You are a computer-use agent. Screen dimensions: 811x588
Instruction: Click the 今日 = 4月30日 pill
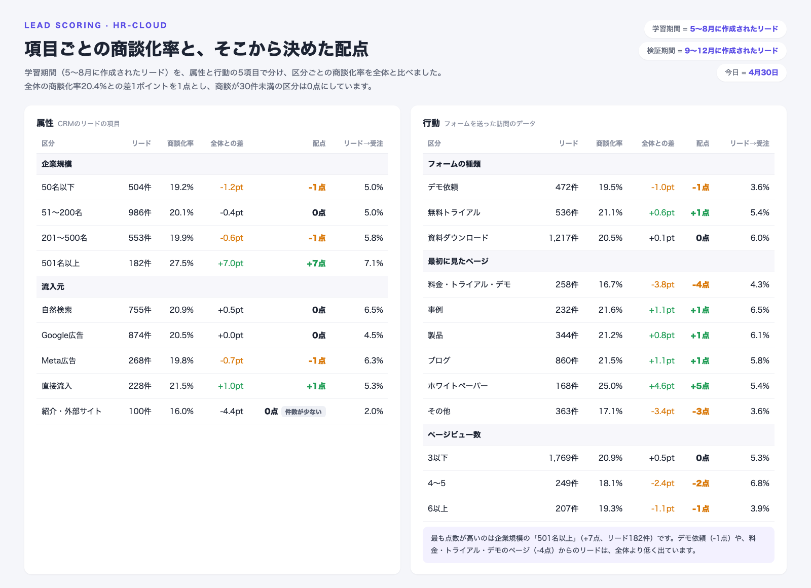pyautogui.click(x=751, y=72)
